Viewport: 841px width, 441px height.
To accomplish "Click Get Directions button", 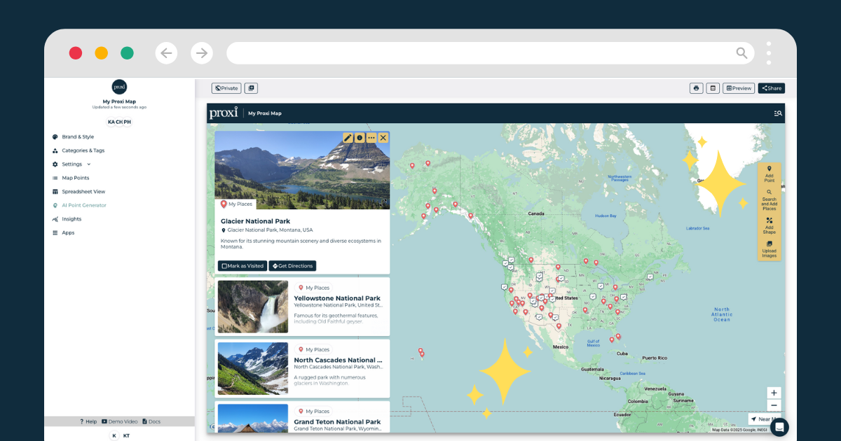I will click(x=292, y=266).
